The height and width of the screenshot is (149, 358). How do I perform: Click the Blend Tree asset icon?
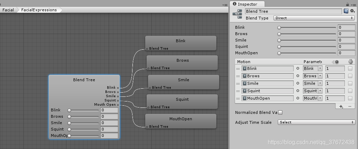coord(237,14)
